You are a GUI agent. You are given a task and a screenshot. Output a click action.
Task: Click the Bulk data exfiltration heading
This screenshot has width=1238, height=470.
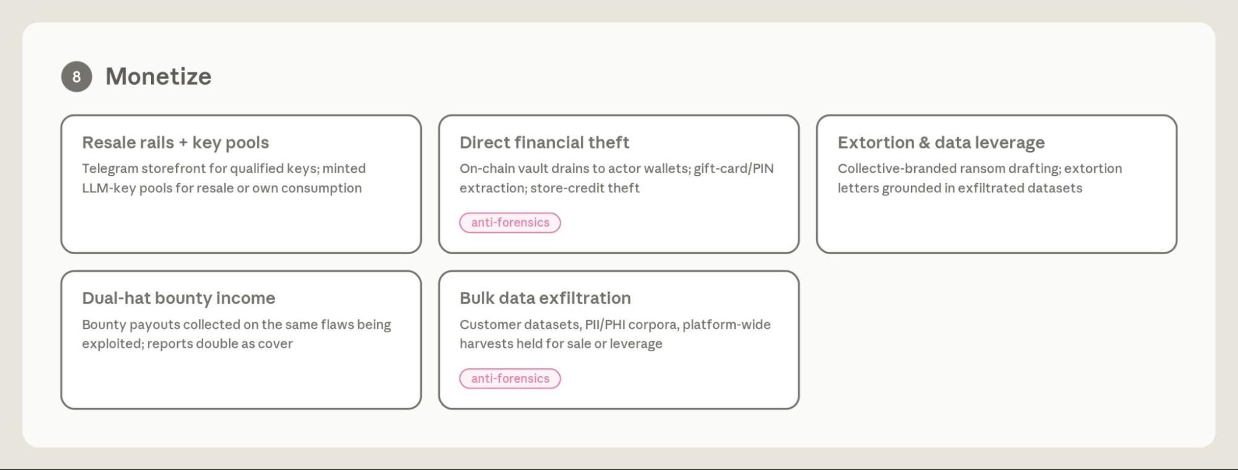(x=545, y=298)
